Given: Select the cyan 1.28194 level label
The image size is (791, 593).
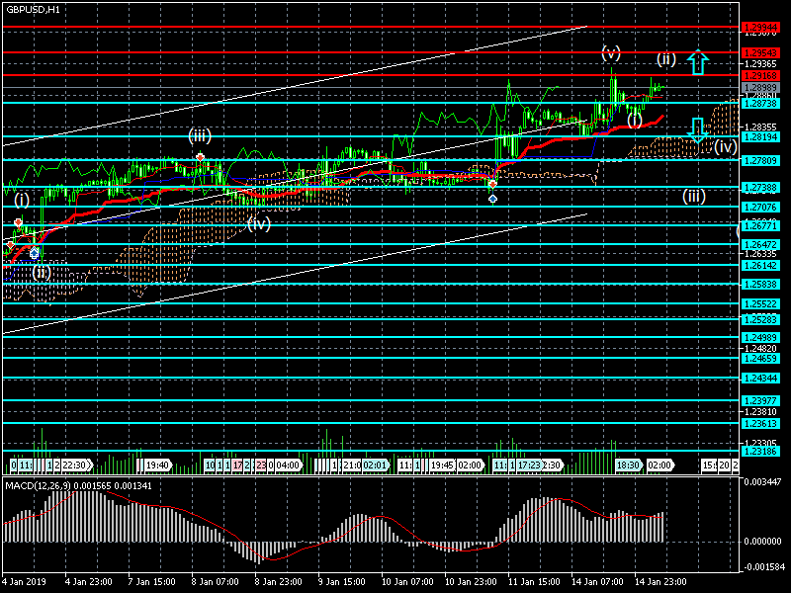Looking at the screenshot, I should (760, 136).
